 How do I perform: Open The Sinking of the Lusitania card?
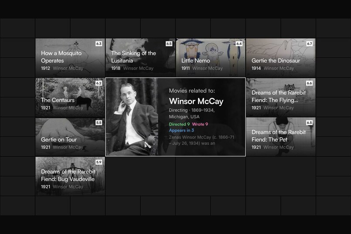coord(140,58)
